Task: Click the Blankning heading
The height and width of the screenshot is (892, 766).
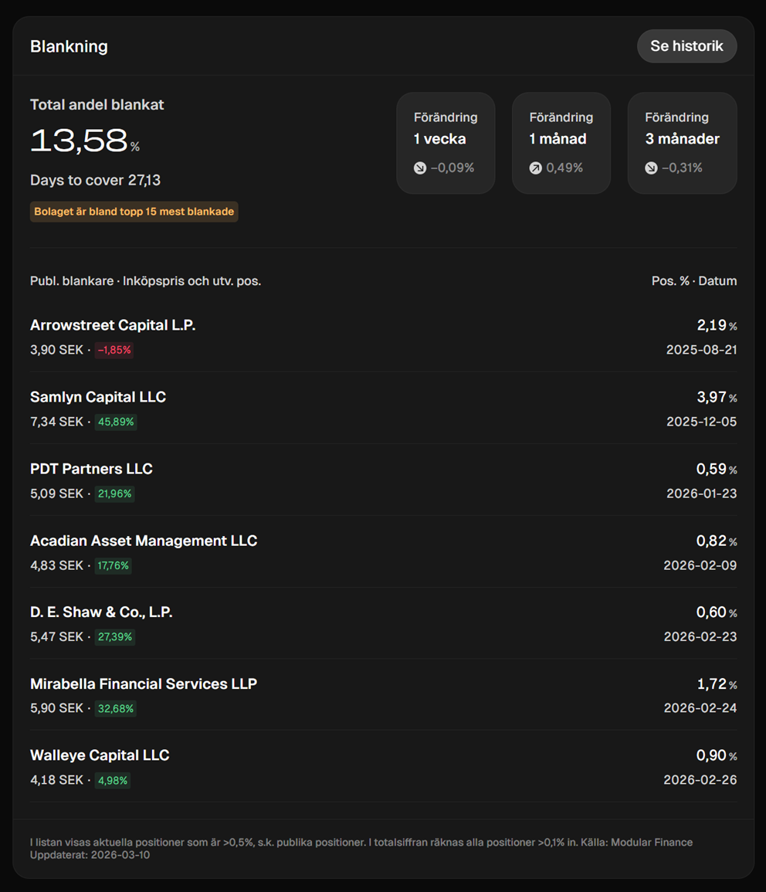Action: 69,46
